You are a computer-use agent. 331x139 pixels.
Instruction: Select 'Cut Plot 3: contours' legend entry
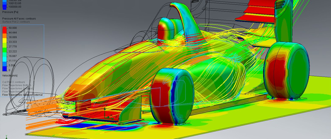coord(13,82)
